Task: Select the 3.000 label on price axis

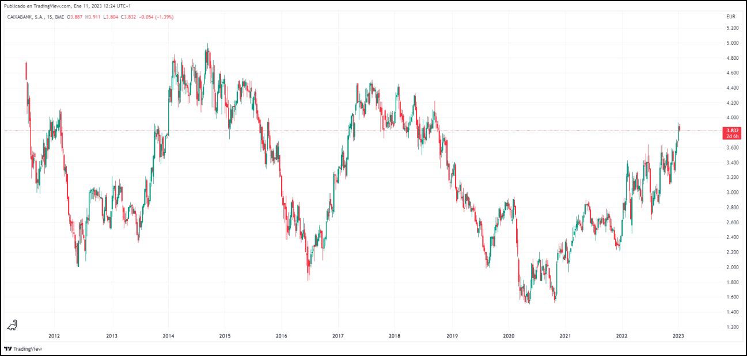Action: pyautogui.click(x=732, y=192)
